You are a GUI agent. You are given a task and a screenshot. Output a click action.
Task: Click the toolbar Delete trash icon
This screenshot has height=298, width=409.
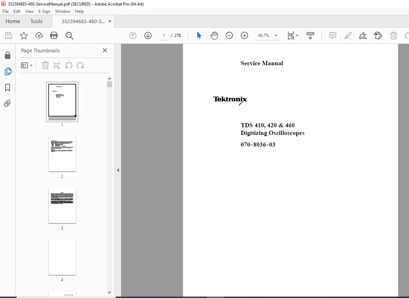[393, 36]
